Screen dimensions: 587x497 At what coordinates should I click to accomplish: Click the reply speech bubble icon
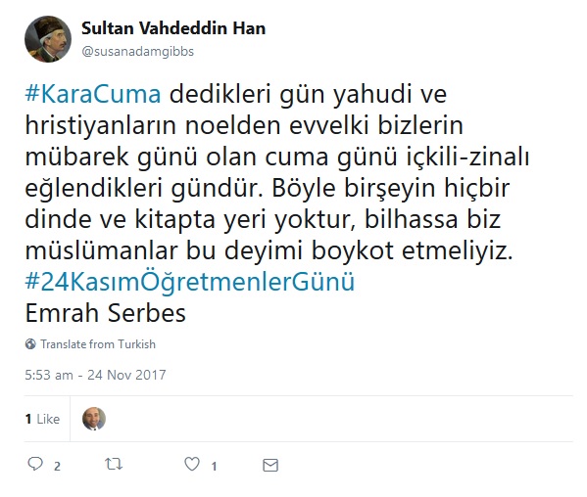[35, 464]
